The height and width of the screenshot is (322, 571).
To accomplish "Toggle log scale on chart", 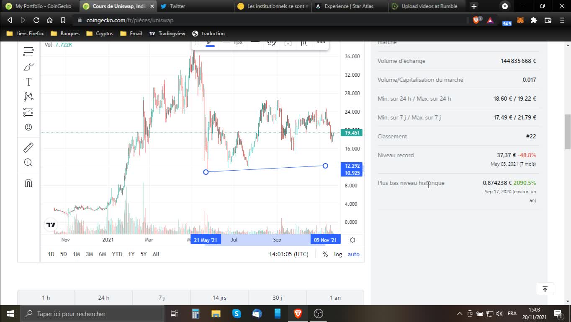I will [338, 254].
